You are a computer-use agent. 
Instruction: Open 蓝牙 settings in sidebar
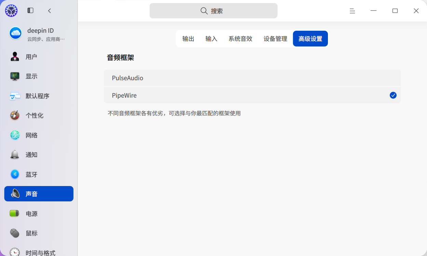pyautogui.click(x=39, y=174)
